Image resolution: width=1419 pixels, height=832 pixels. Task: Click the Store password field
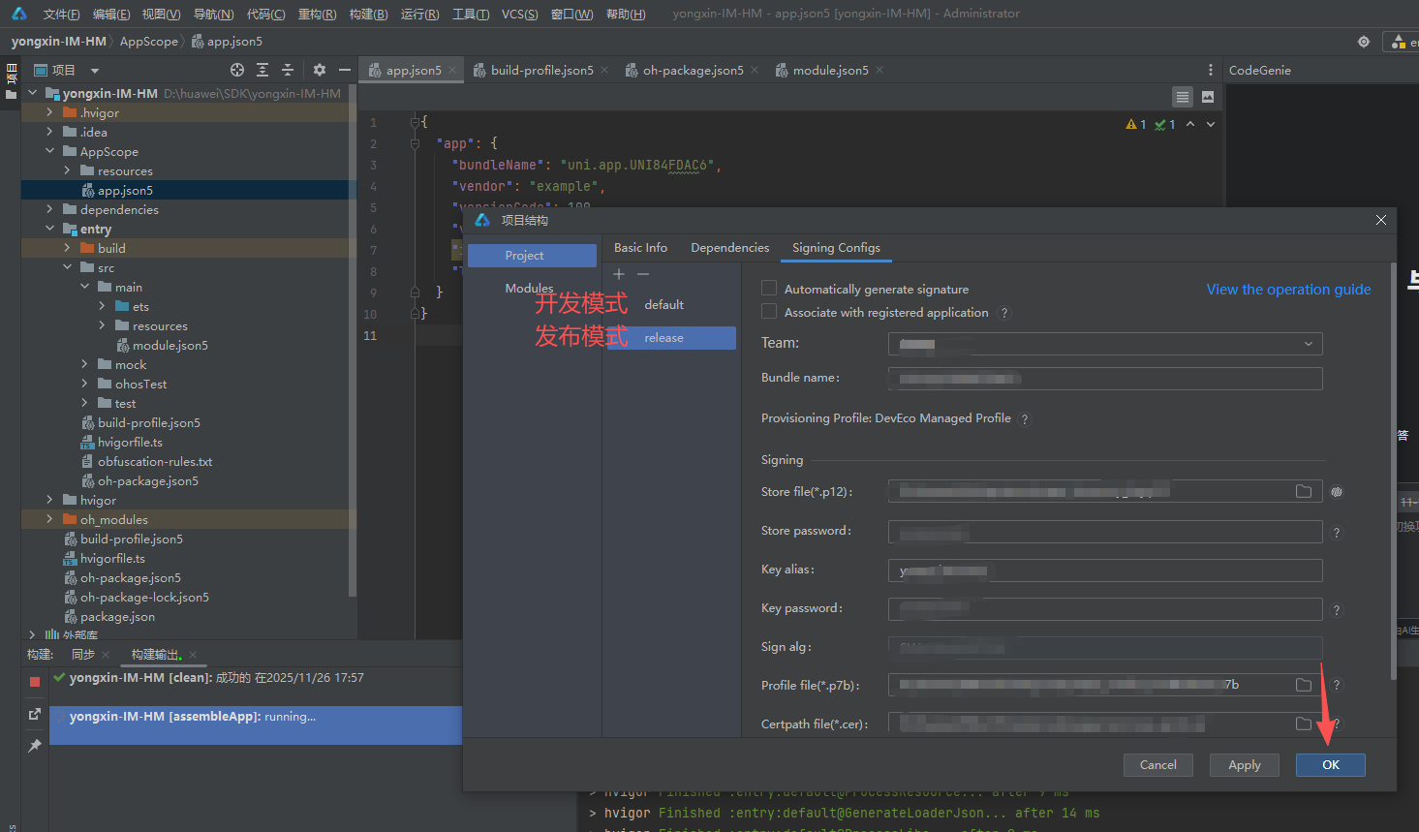(1105, 532)
